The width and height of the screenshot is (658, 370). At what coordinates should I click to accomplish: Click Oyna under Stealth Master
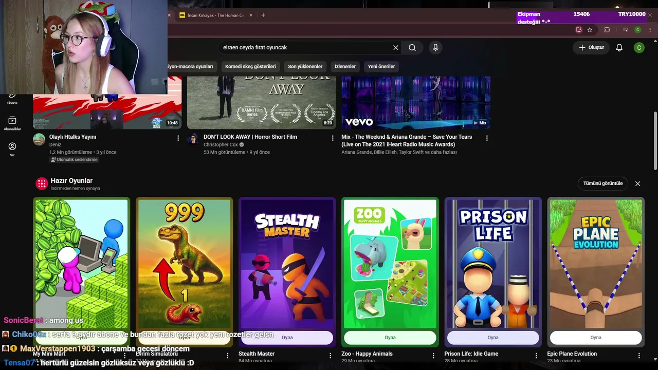click(x=287, y=338)
